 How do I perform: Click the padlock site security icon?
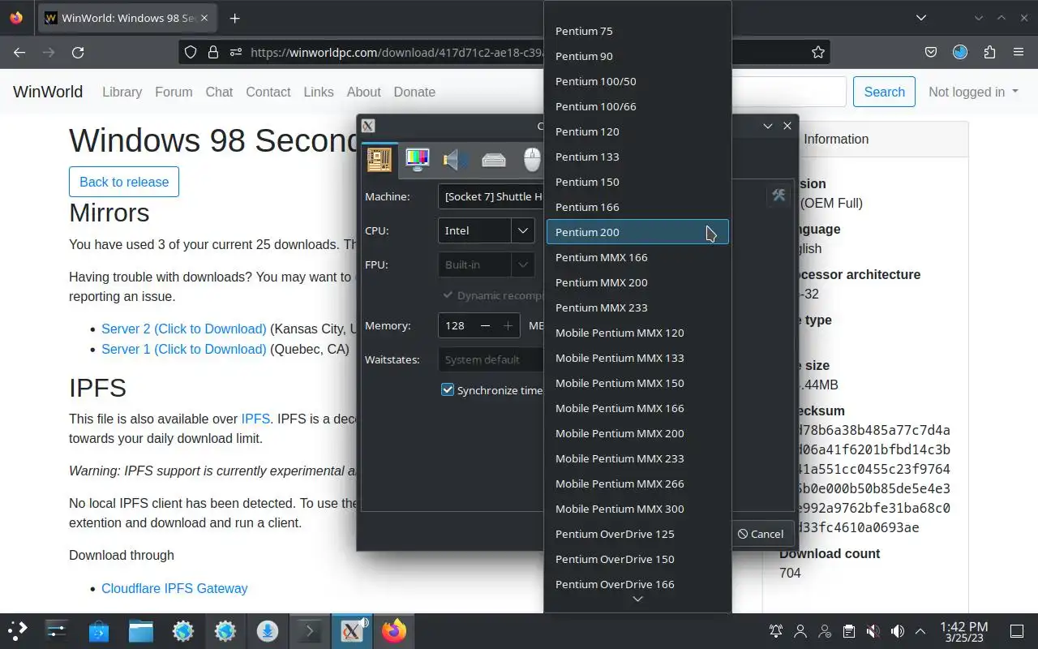point(213,52)
